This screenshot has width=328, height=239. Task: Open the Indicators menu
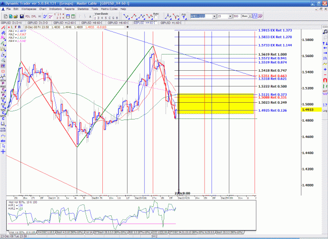coord(55,9)
